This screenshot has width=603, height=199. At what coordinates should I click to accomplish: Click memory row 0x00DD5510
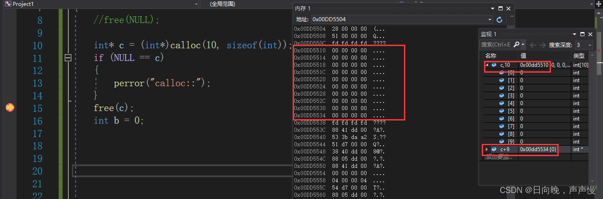tap(339, 50)
